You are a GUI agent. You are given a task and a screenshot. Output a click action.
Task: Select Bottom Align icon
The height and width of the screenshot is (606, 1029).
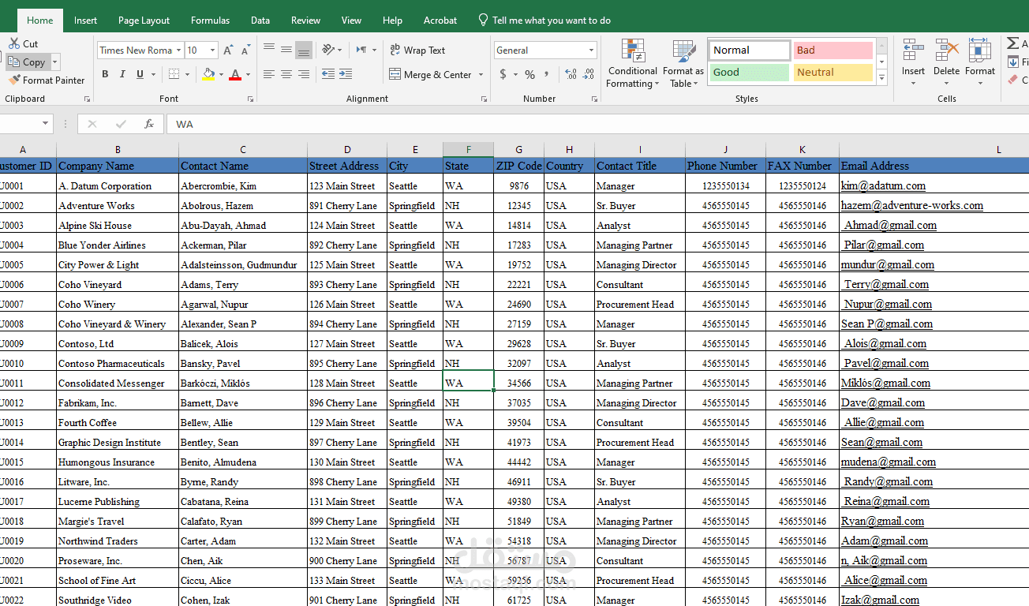tap(304, 50)
